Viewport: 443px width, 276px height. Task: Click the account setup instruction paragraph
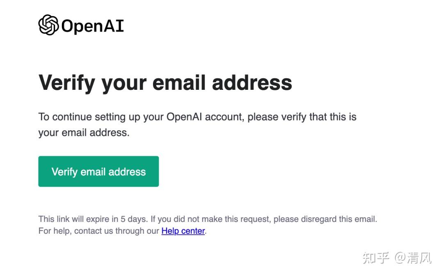tap(197, 124)
